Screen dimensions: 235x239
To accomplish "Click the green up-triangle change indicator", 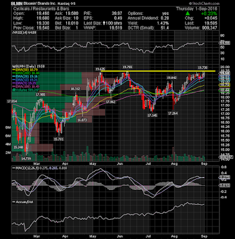I will 187,14.
